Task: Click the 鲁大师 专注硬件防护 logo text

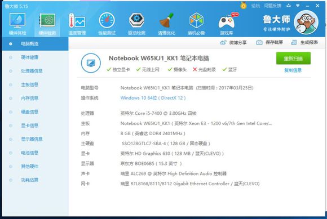Action: [x=276, y=23]
